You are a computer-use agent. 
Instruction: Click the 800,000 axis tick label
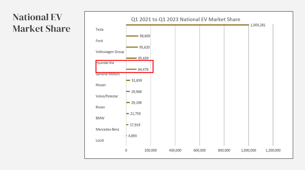(x=224, y=150)
